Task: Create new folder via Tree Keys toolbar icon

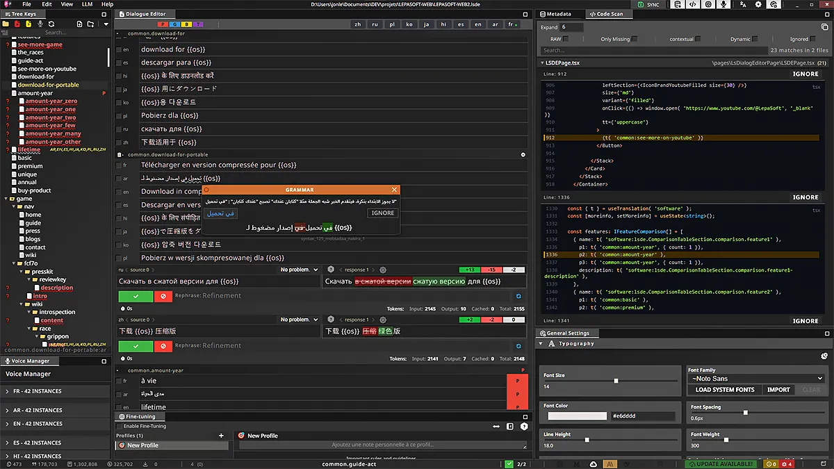Action: pyautogui.click(x=90, y=24)
